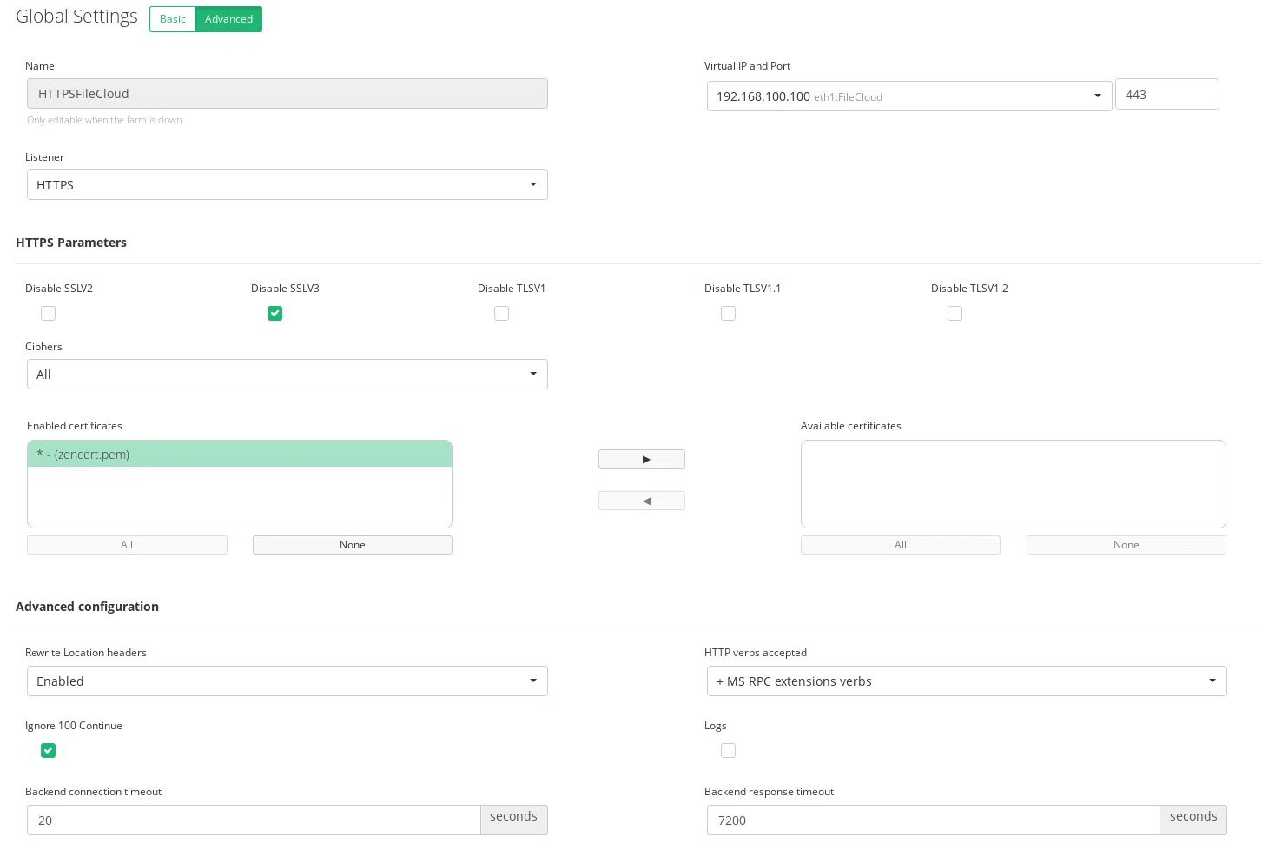Viewport: 1262px width, 844px height.
Task: Open the HTTP verbs accepted dropdown
Action: click(966, 681)
